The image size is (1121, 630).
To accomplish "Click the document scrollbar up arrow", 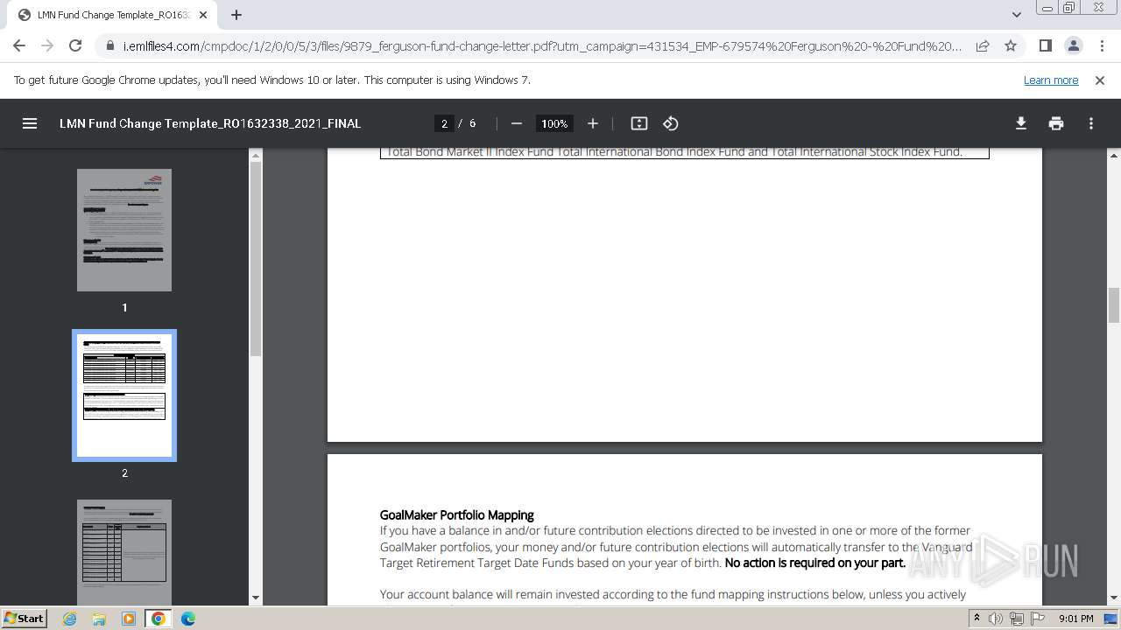I will point(1114,156).
